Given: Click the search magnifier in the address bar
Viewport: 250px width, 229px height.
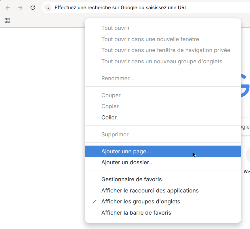Looking at the screenshot, I should coord(47,7).
